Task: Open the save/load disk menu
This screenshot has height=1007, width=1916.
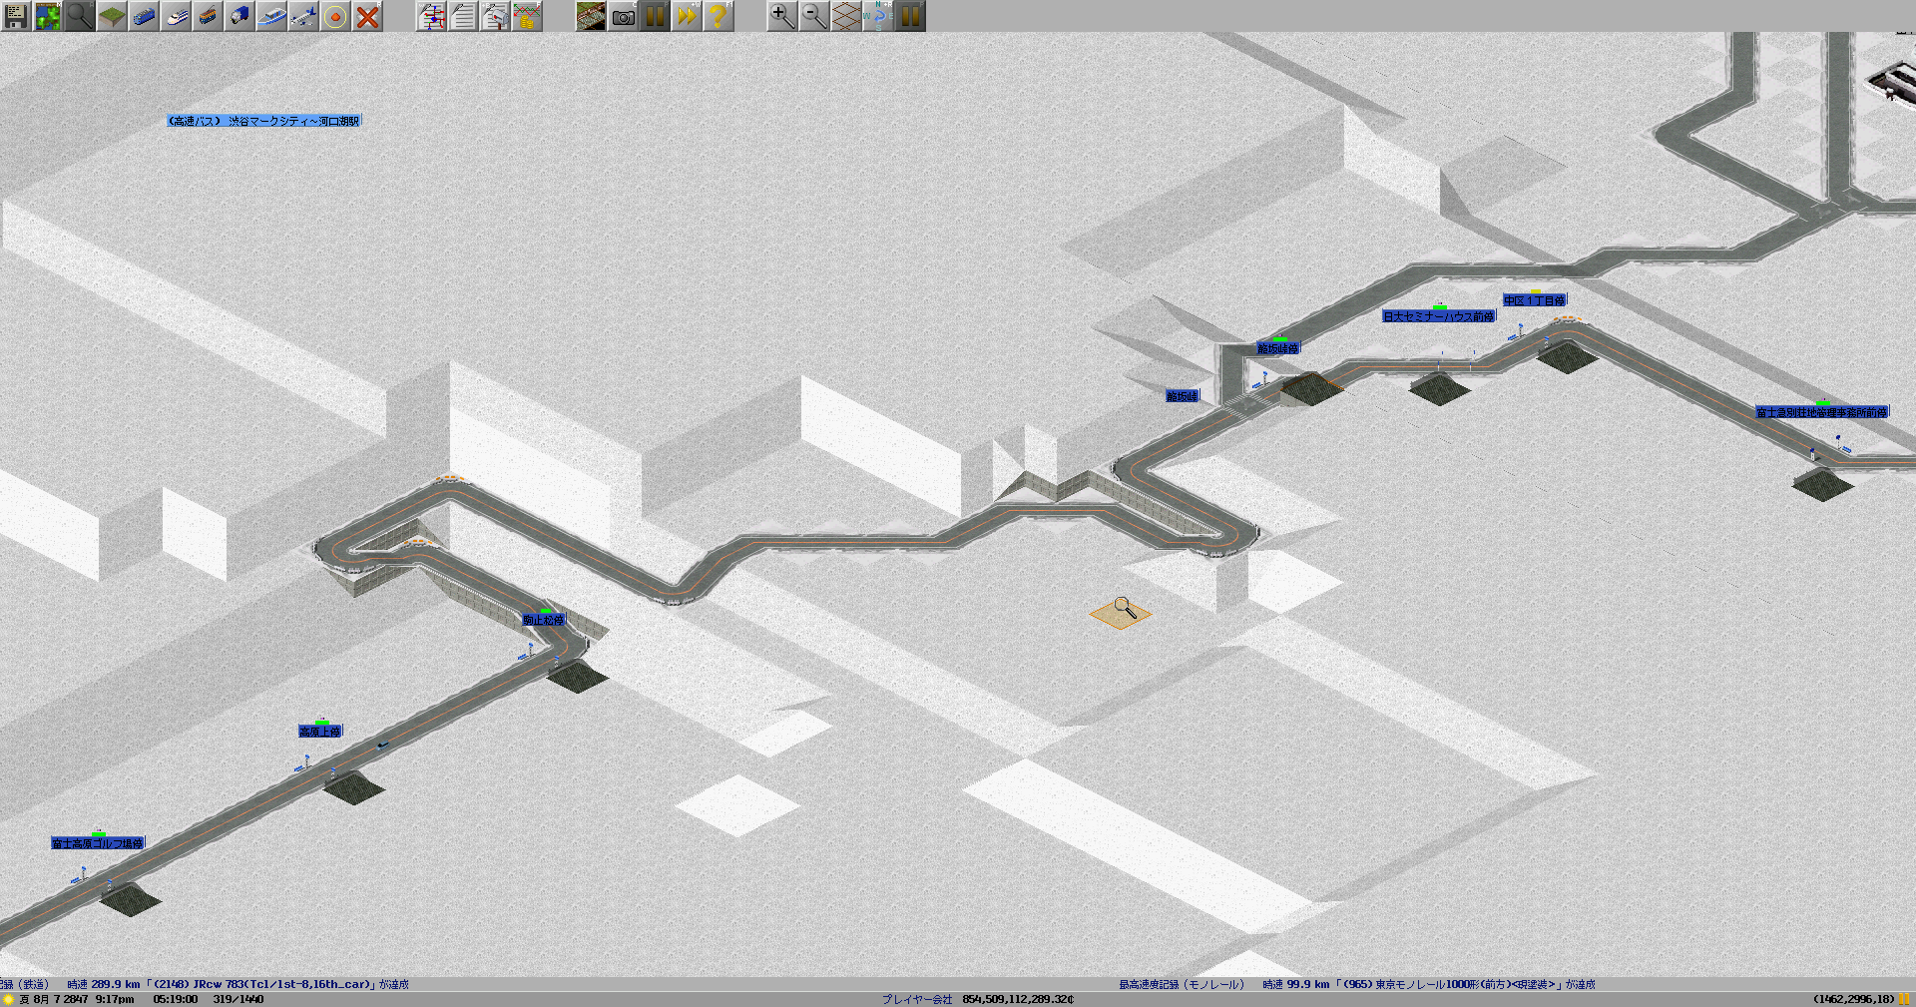Action: pyautogui.click(x=16, y=16)
